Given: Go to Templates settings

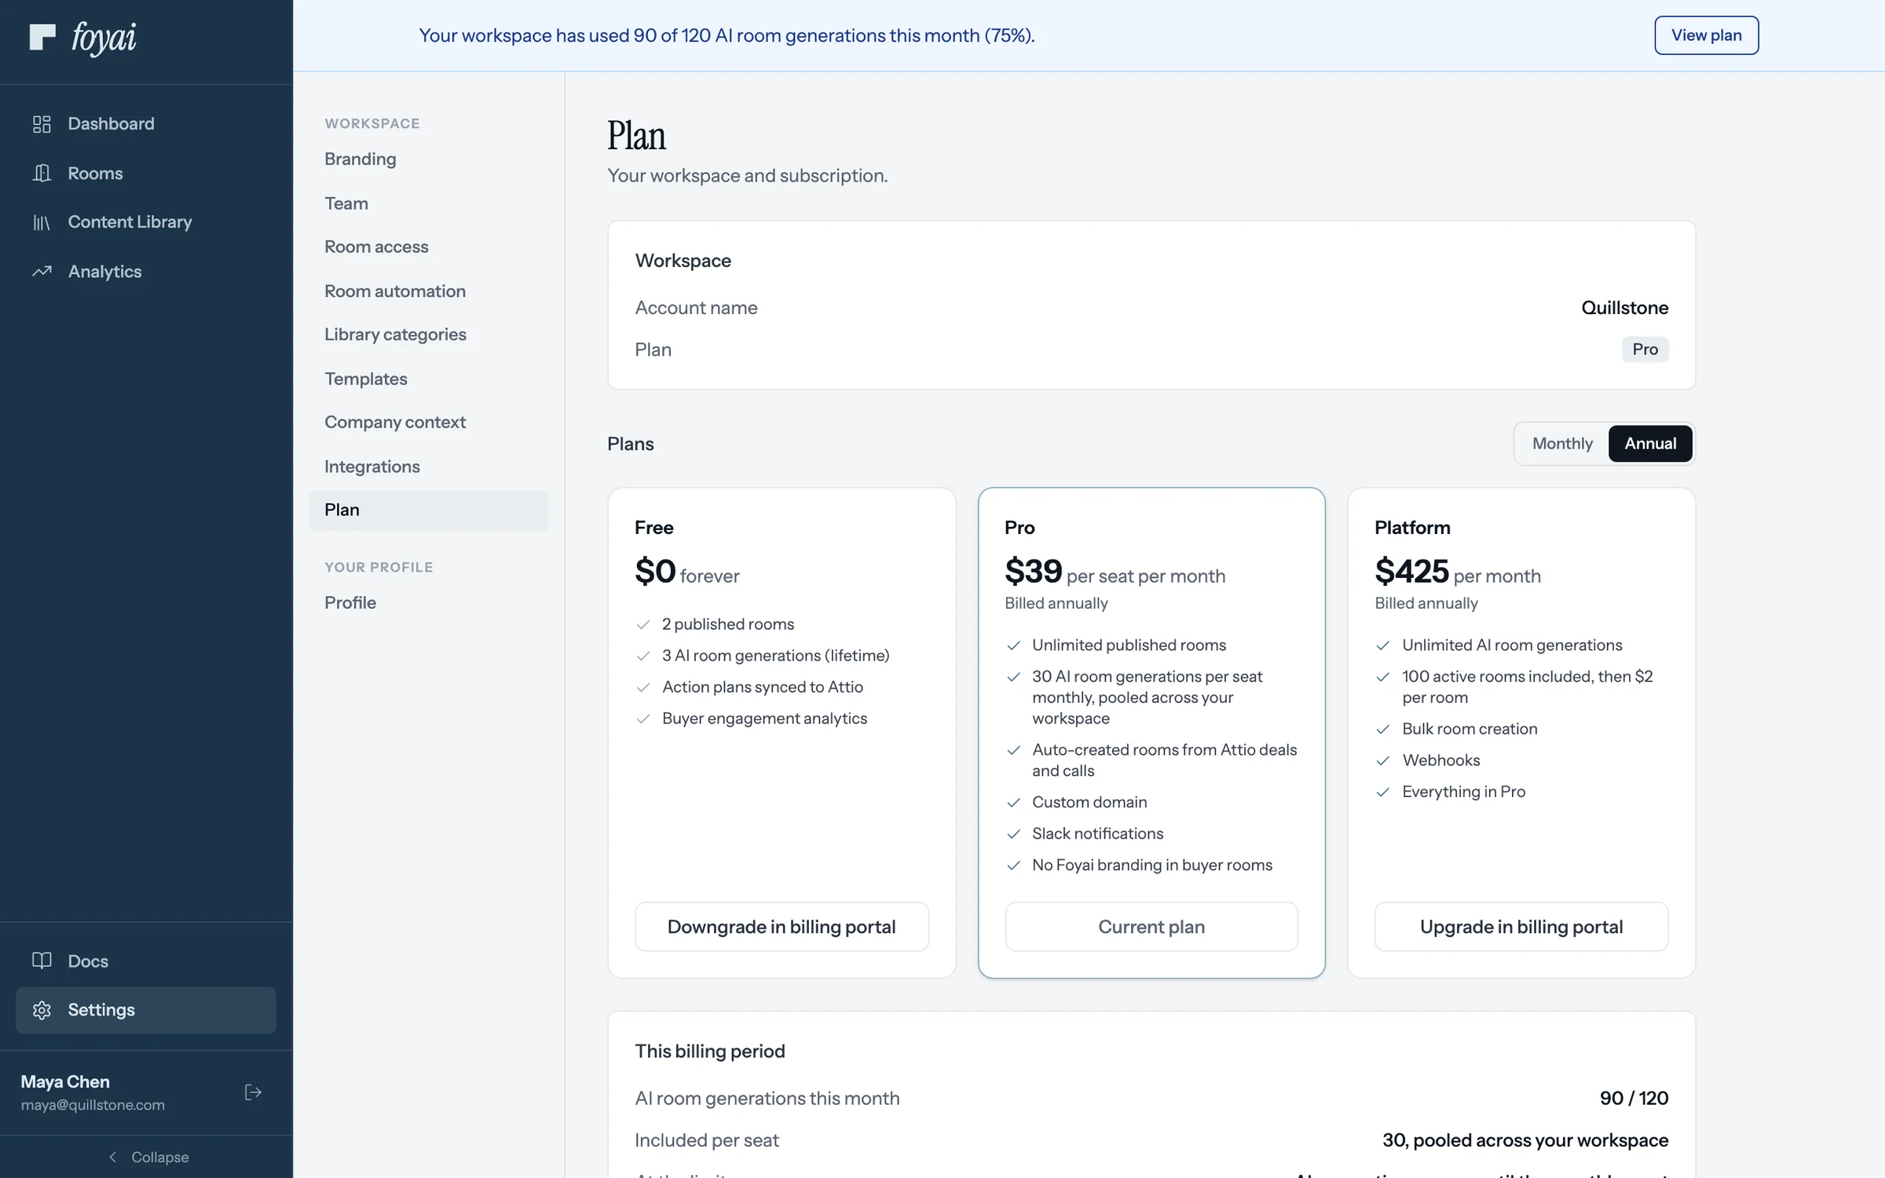Looking at the screenshot, I should pyautogui.click(x=428, y=379).
